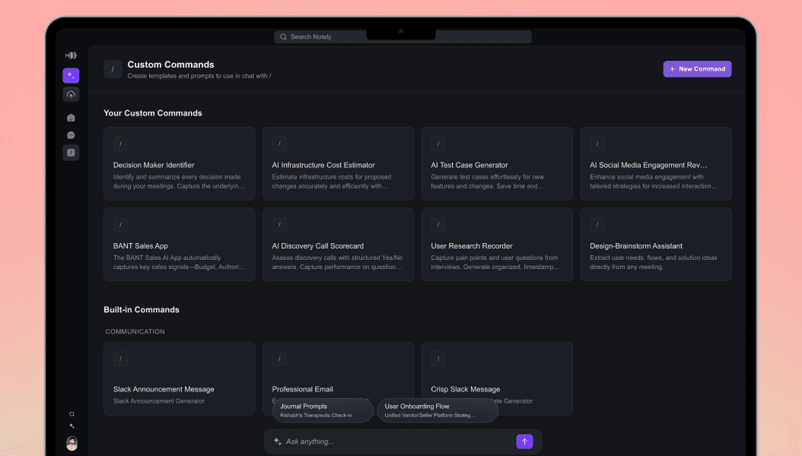Open AI Social Media Engagement Rev… title
This screenshot has width=802, height=456.
click(648, 165)
